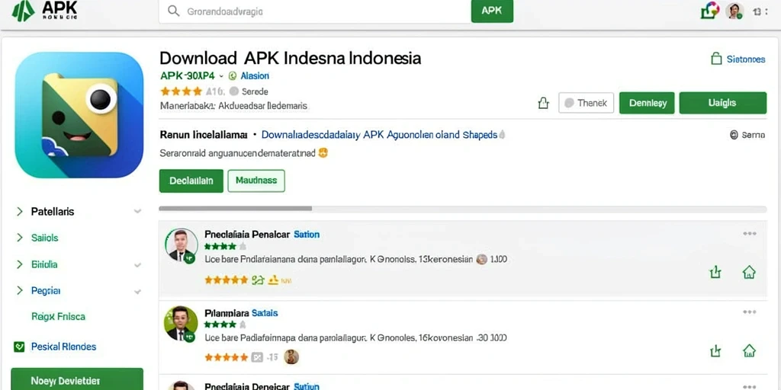781x390 pixels.
Task: Select the Regx Fnisca sidebar entry
Action: point(58,317)
